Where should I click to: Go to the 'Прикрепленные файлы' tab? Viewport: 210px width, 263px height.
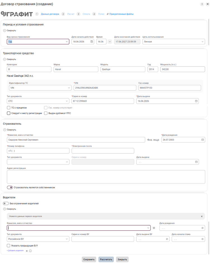121,14
